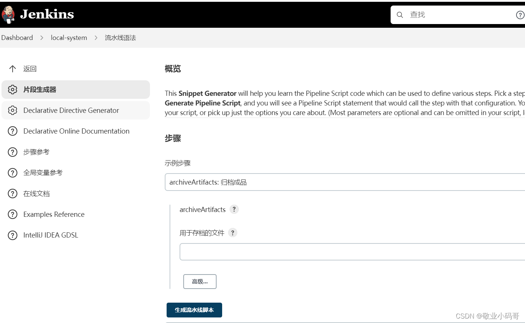Viewport: 525px width, 323px height.
Task: Expand the 高级... advanced options button
Action: pyautogui.click(x=200, y=282)
